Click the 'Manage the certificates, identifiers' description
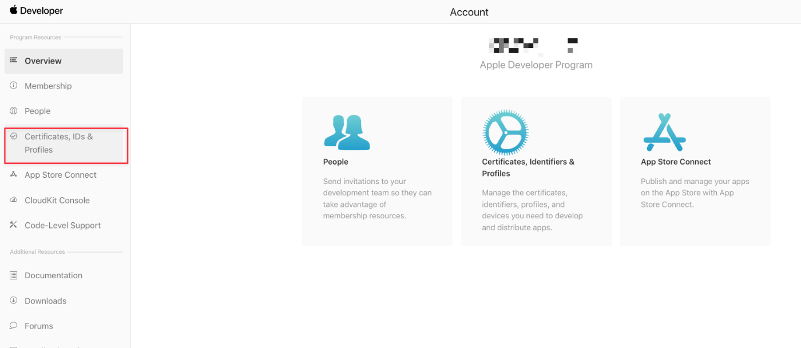This screenshot has width=801, height=348. point(533,210)
